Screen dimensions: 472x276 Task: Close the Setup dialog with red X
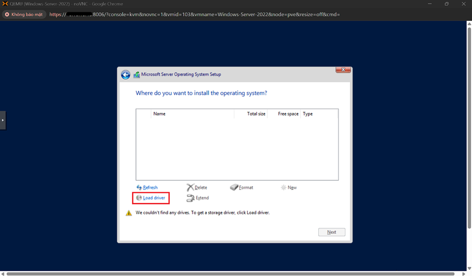point(343,70)
